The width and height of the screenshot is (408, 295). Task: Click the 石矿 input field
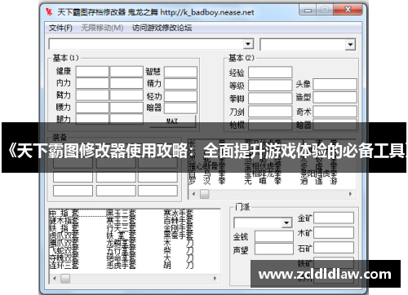334,248
